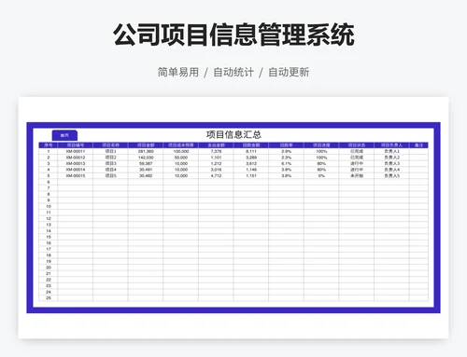467x357 pixels.
Task: Select repayment rate cell 2.9%
Action: tap(287, 151)
